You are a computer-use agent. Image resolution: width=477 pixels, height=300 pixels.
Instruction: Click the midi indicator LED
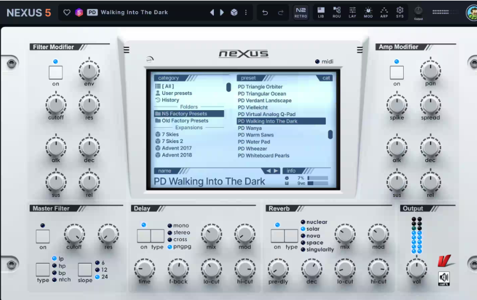pos(317,62)
